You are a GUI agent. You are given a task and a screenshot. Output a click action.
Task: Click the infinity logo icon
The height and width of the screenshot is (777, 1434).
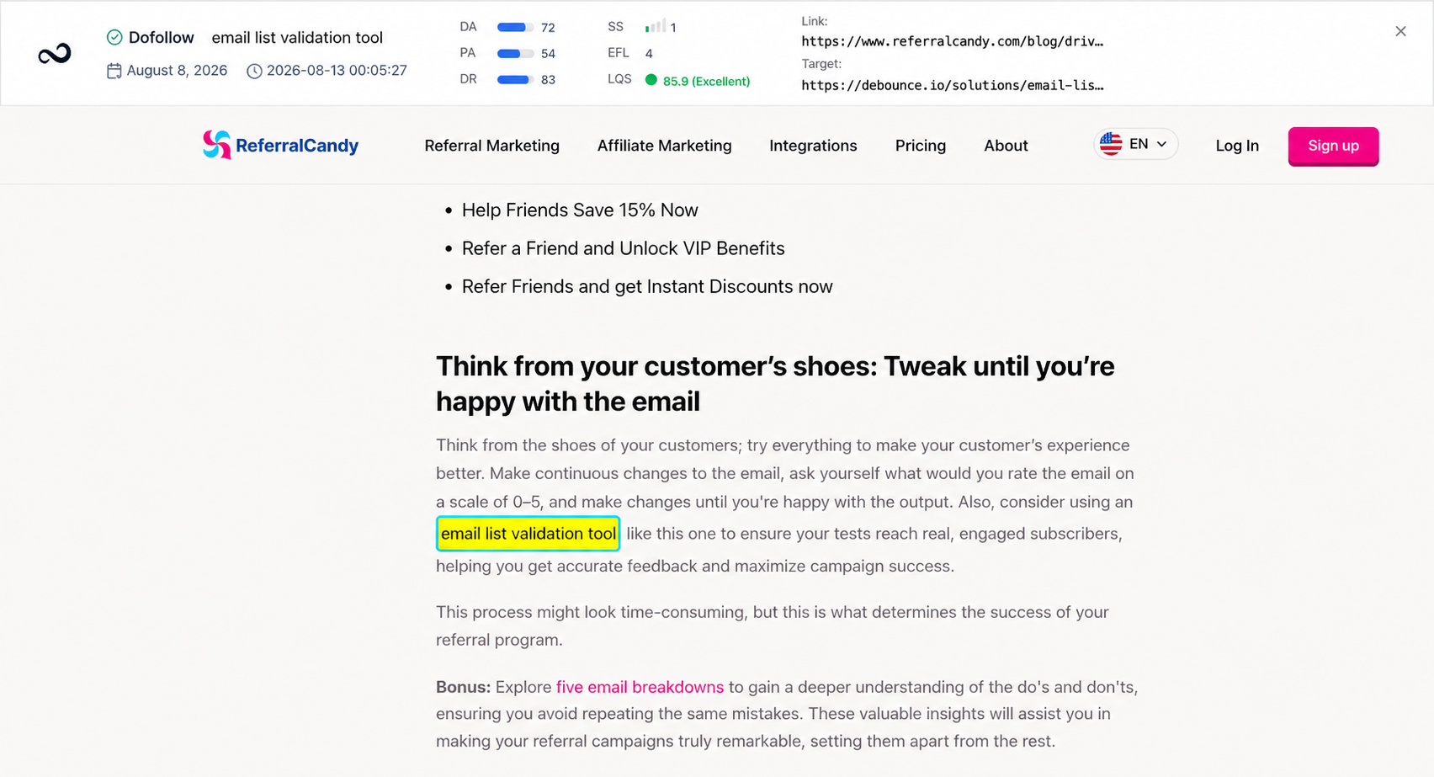click(55, 55)
